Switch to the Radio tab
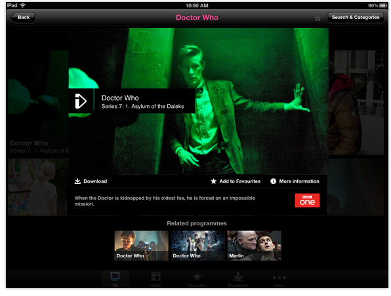Screen dimensions: 391x296 [156, 280]
